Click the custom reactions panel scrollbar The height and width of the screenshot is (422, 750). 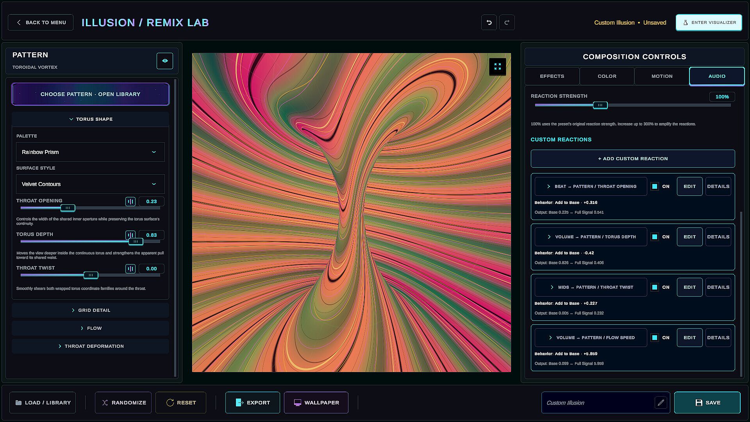741,294
